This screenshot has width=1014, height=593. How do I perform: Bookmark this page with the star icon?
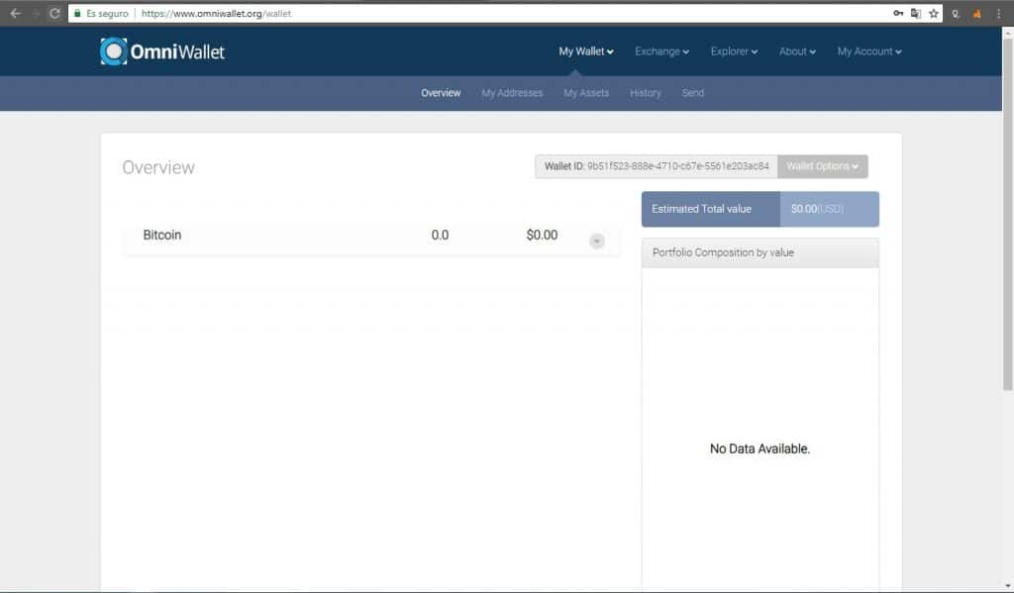point(934,13)
